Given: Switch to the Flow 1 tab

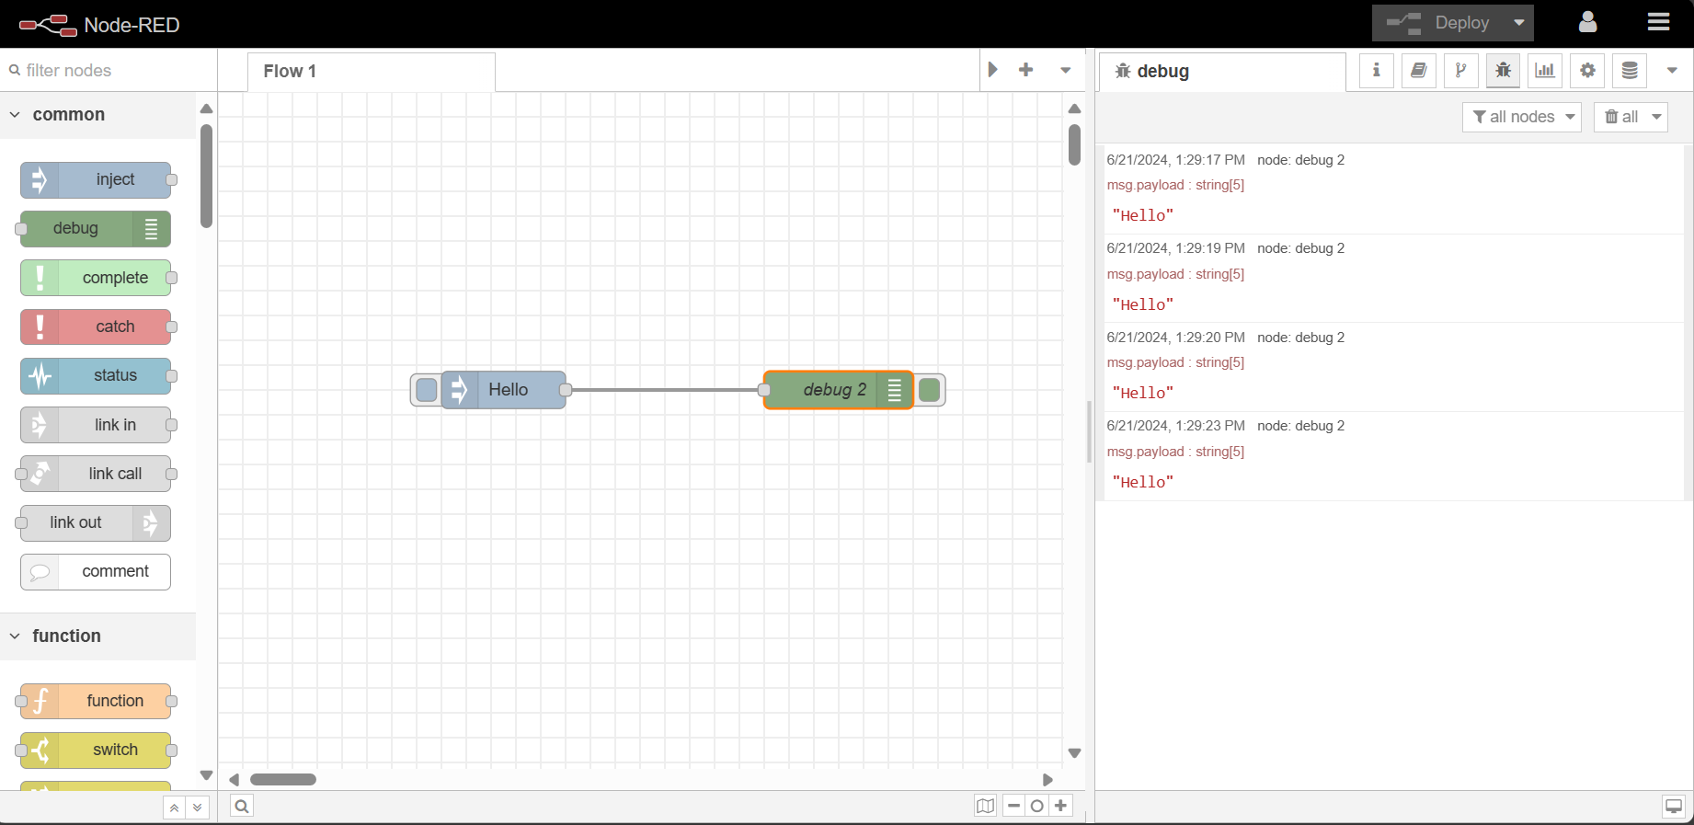Looking at the screenshot, I should coord(372,72).
